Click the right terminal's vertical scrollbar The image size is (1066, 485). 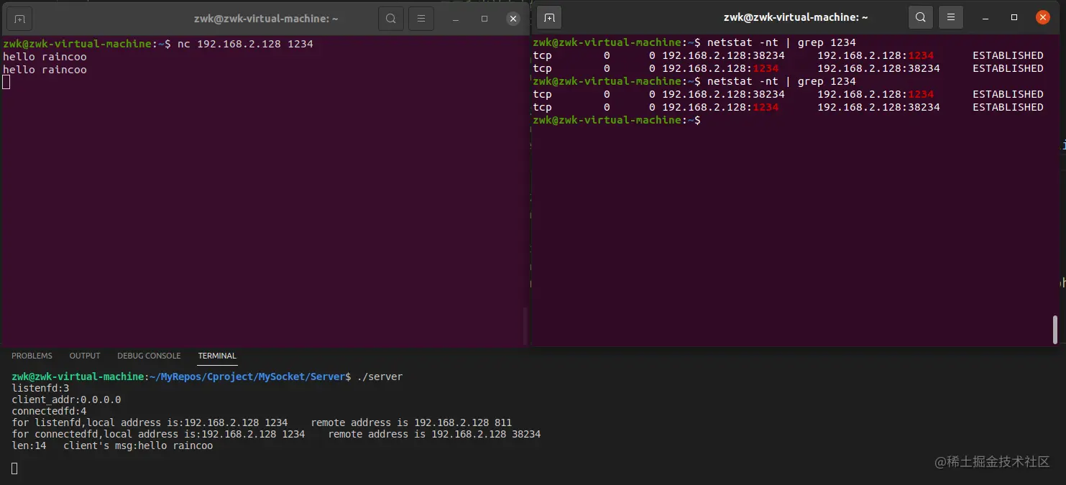pos(1055,329)
